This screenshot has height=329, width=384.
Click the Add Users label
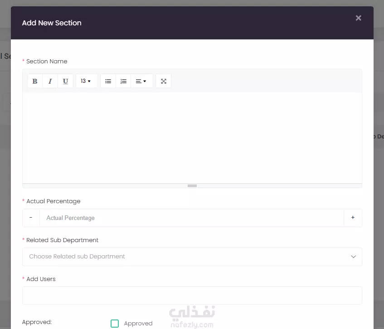pos(41,279)
